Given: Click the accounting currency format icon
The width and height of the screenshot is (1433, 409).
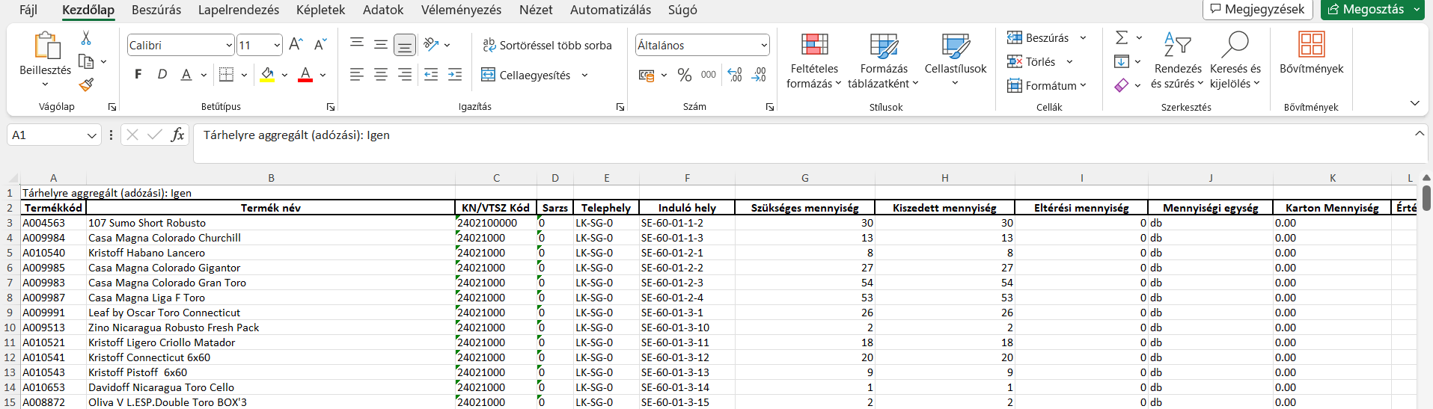Looking at the screenshot, I should (647, 75).
